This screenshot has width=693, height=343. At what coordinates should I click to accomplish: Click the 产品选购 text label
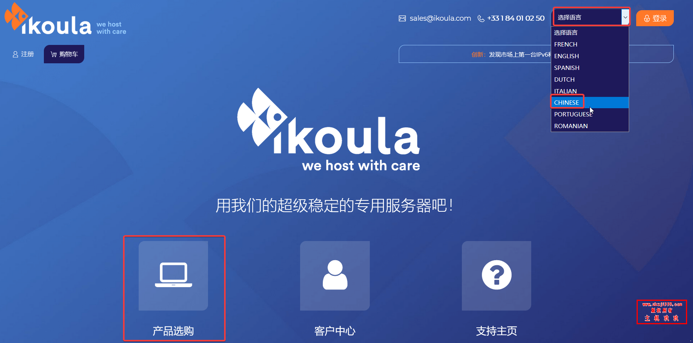(x=173, y=331)
